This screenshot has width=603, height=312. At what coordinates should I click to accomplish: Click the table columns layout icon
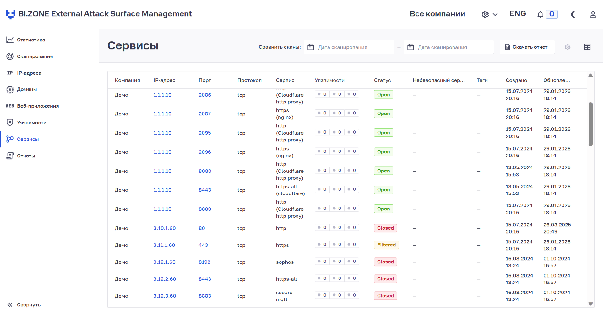pyautogui.click(x=587, y=47)
